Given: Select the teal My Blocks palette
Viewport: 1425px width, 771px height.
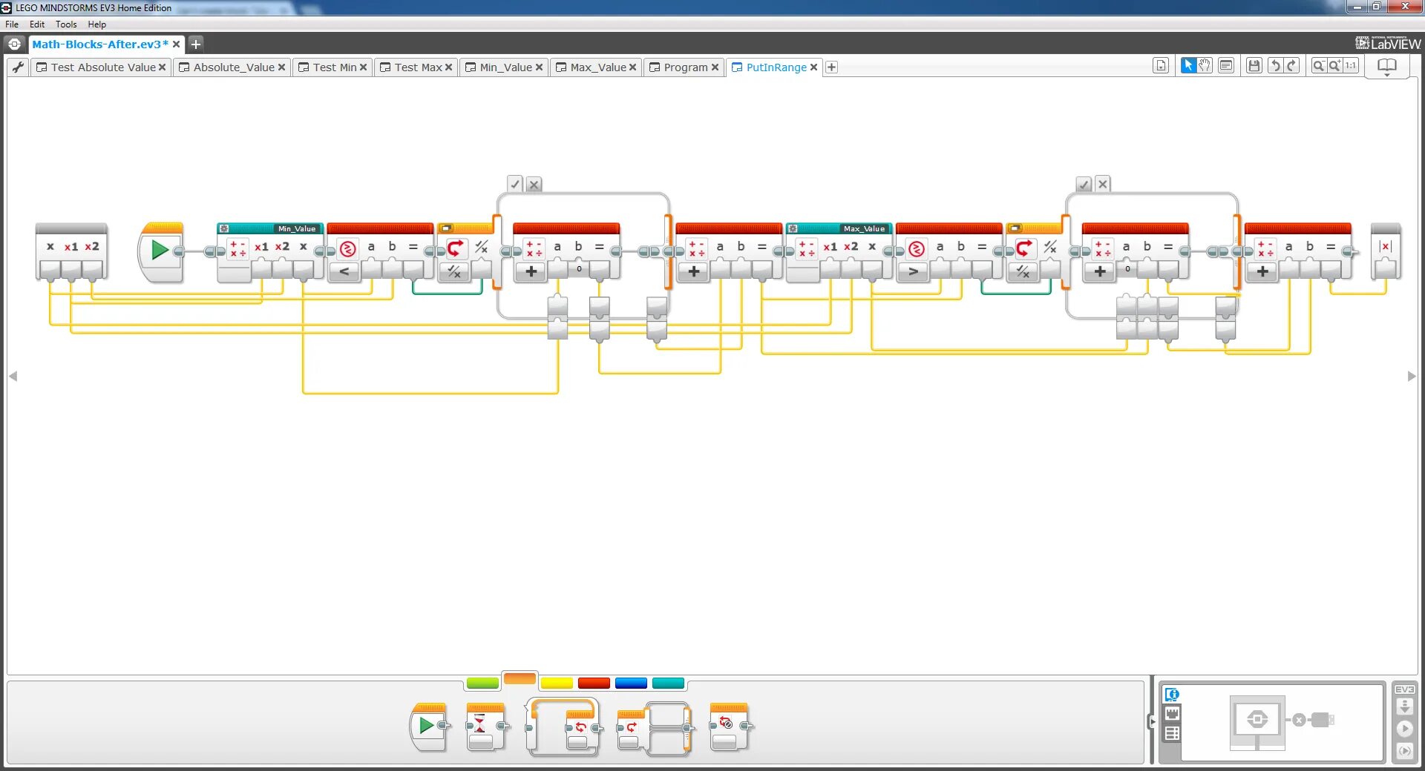Looking at the screenshot, I should [668, 683].
